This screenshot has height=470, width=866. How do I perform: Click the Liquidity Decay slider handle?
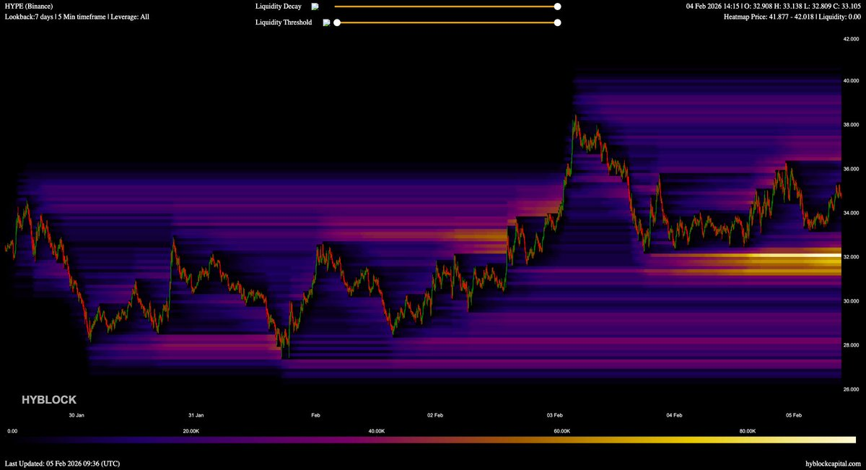click(557, 6)
